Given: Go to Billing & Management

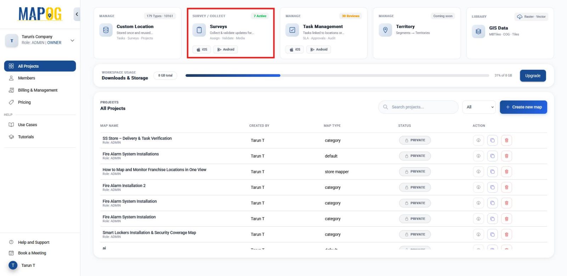Looking at the screenshot, I should [38, 90].
